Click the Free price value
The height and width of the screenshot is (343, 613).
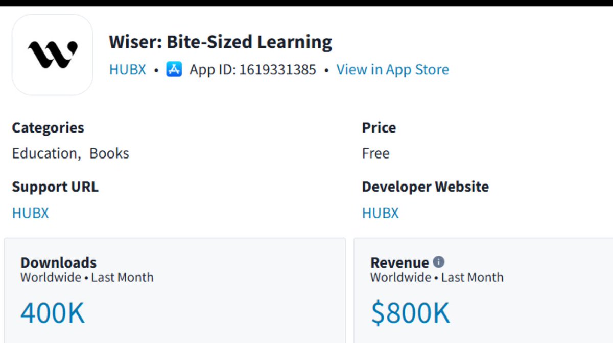(x=376, y=153)
